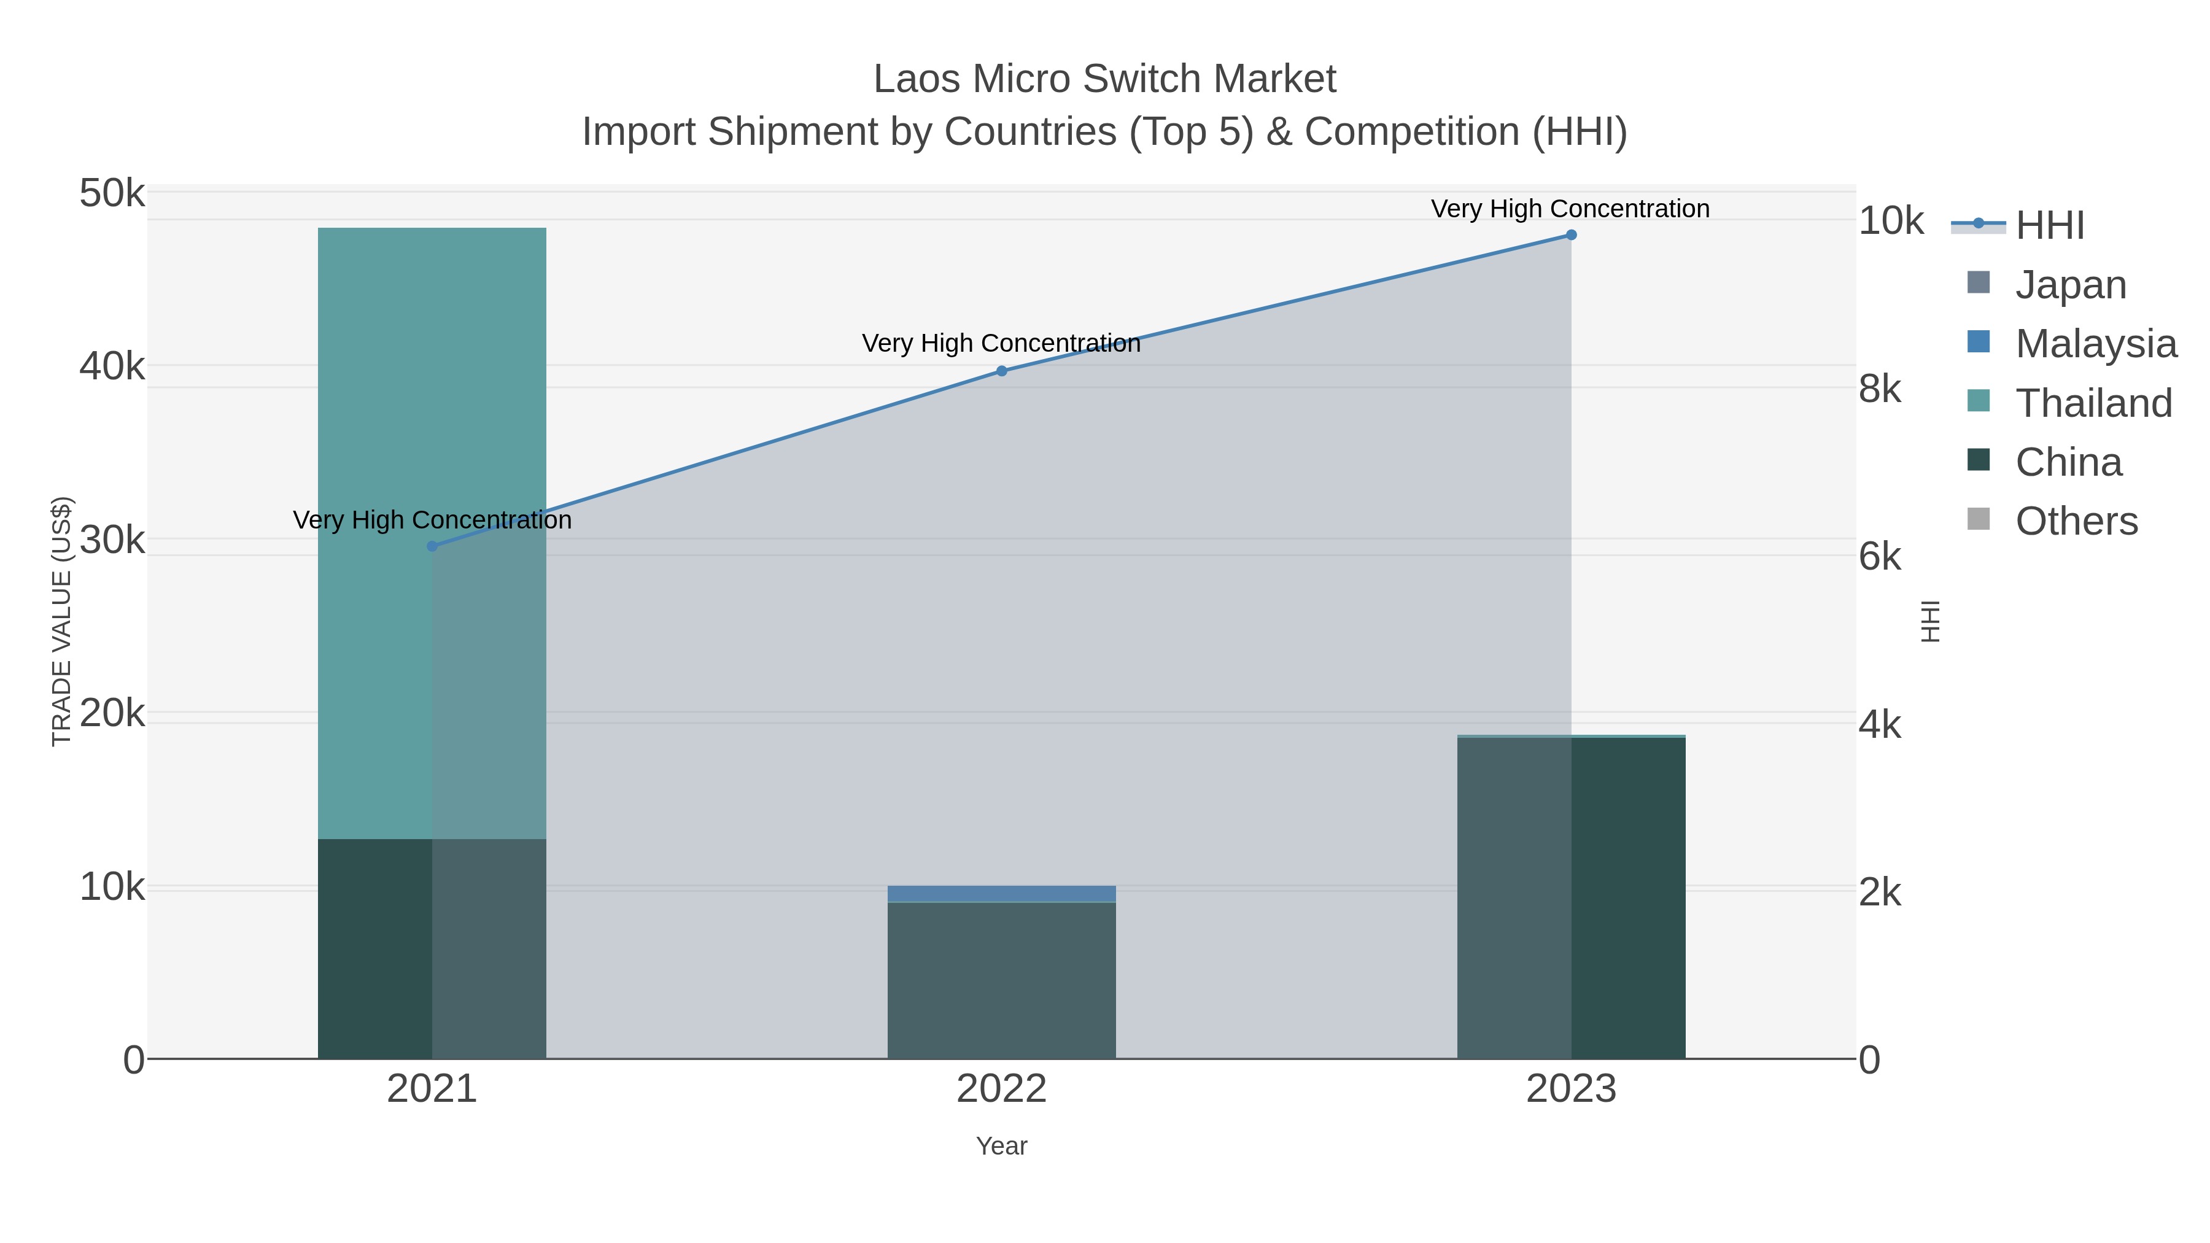
Task: Toggle the Others legend entry
Action: [x=2052, y=521]
